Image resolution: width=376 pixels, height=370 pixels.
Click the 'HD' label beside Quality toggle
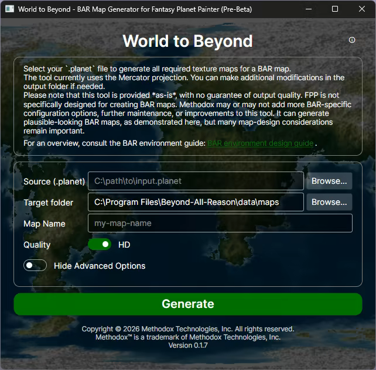(x=124, y=245)
